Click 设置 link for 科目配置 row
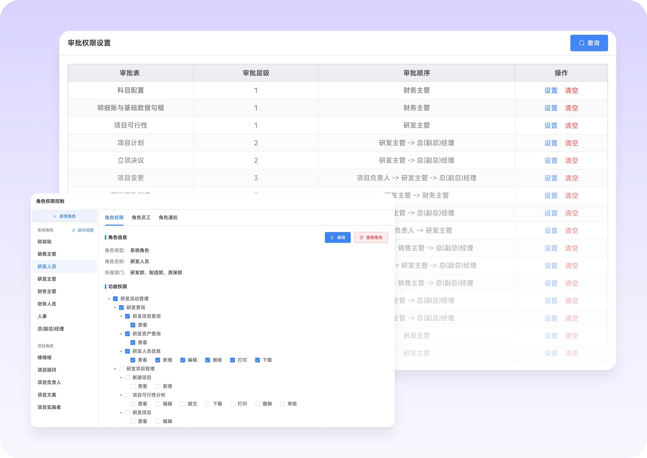The height and width of the screenshot is (458, 647). tap(550, 91)
